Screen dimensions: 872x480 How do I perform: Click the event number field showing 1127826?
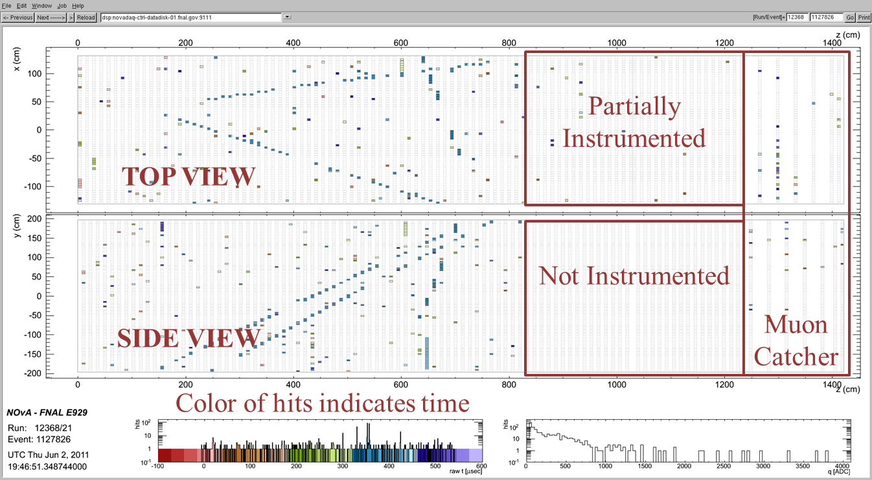point(827,17)
